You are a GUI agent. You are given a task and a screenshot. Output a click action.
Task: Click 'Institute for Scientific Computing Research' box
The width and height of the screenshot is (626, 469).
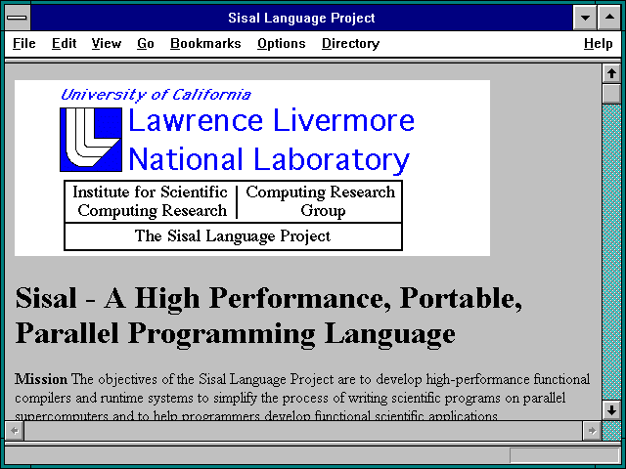click(x=151, y=201)
